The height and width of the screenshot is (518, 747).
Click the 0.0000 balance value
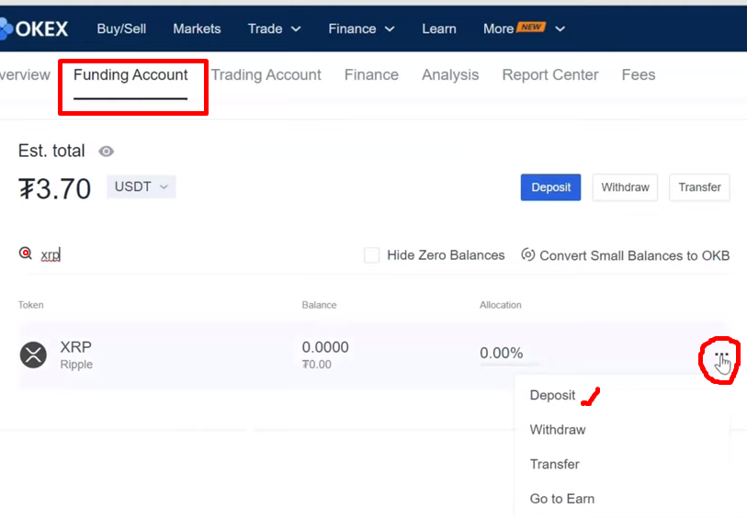pyautogui.click(x=325, y=347)
